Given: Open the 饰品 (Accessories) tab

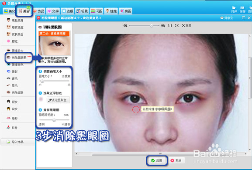Looking at the screenshot, I should (38, 11).
